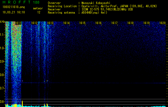Select the filename 1003211610.png
This screenshot has height=107, width=168.
14,7
